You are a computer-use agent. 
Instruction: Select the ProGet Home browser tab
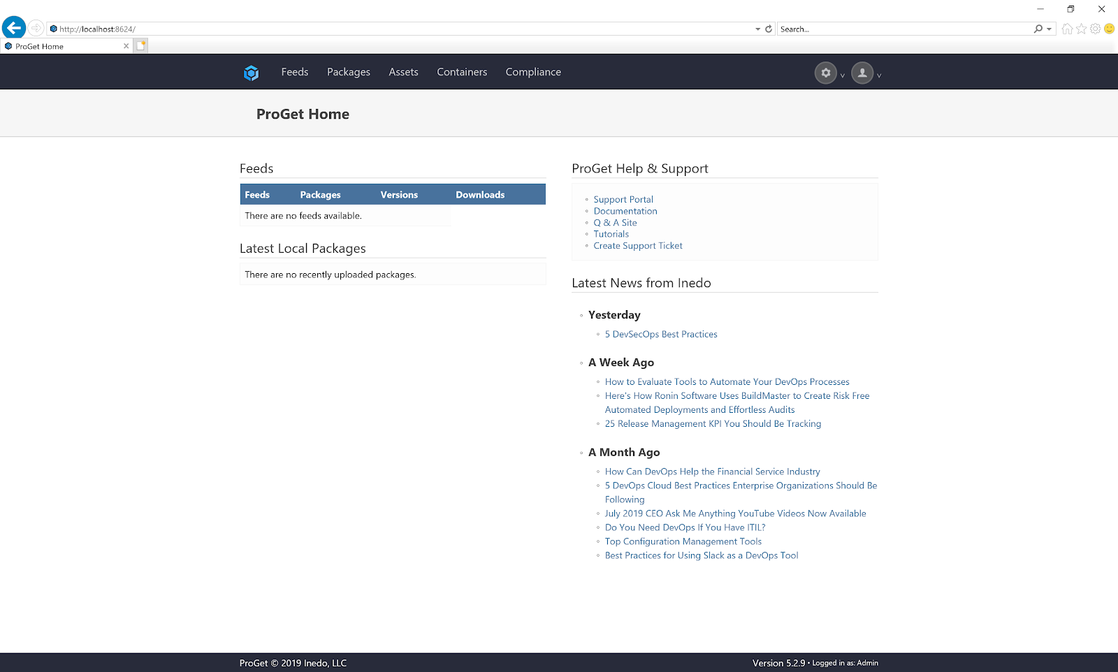pyautogui.click(x=66, y=46)
